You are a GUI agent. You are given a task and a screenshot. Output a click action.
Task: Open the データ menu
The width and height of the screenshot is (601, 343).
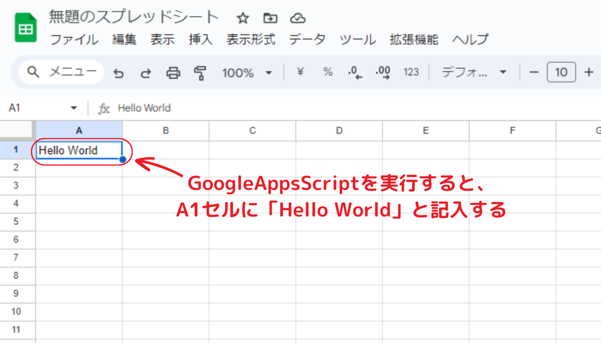click(307, 39)
